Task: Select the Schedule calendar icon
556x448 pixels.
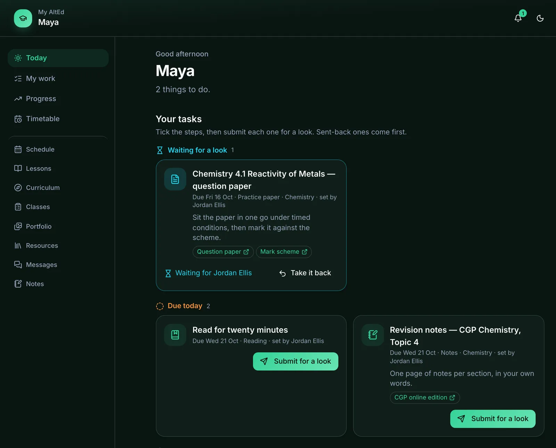Action: point(18,149)
